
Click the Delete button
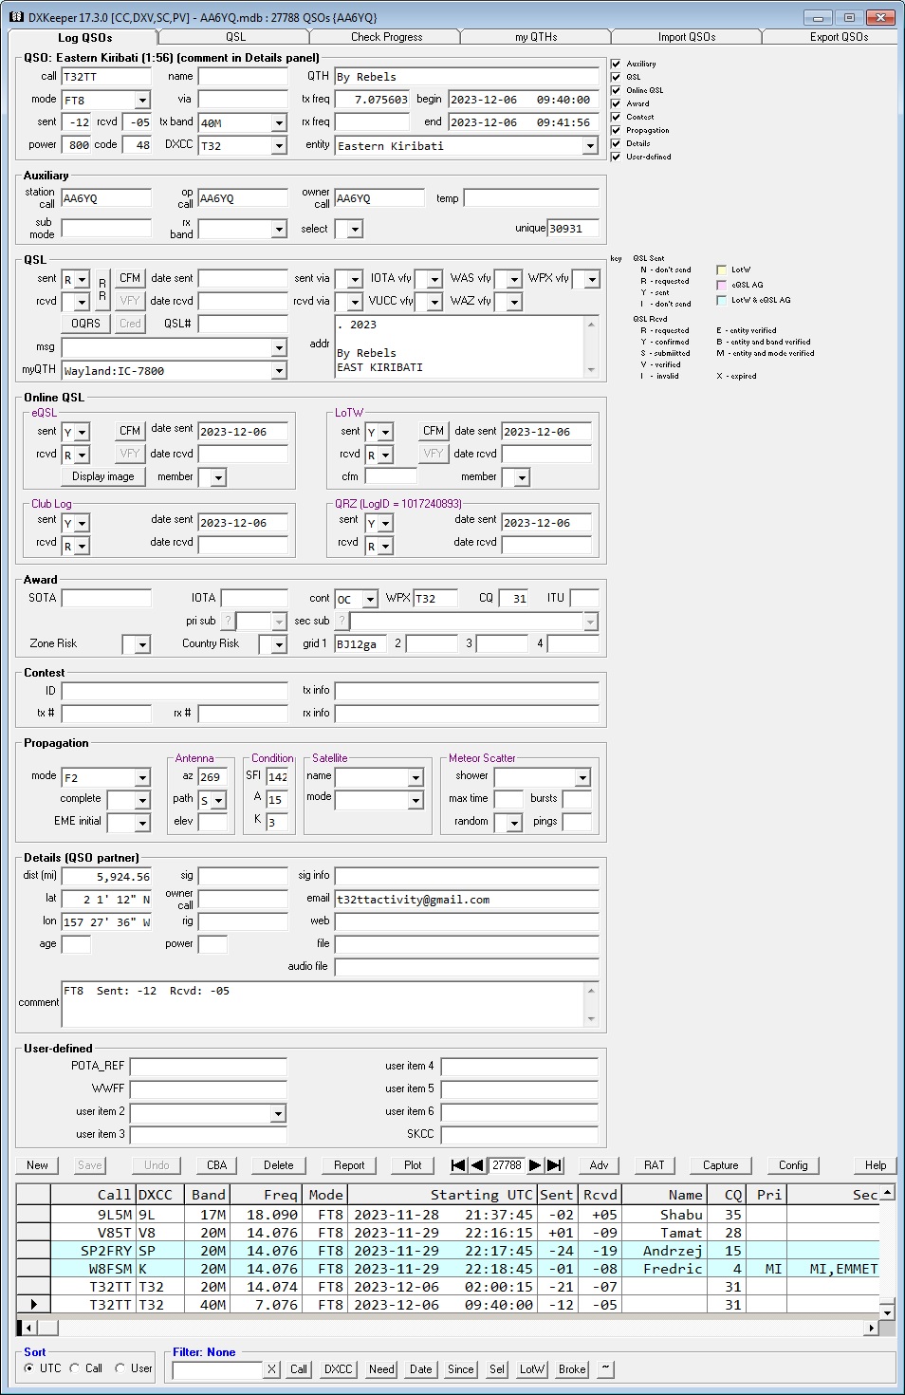click(278, 1165)
